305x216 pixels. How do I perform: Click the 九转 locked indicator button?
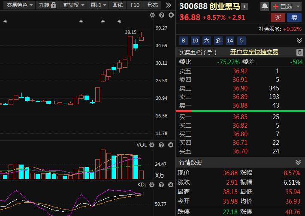[48, 5]
